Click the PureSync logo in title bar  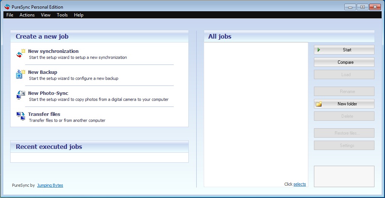7,7
